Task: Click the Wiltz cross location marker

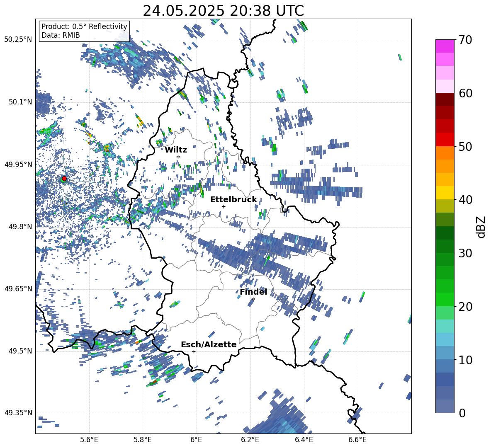Action: (x=178, y=157)
